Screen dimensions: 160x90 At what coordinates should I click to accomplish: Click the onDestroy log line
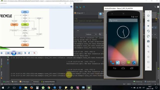[57, 75]
